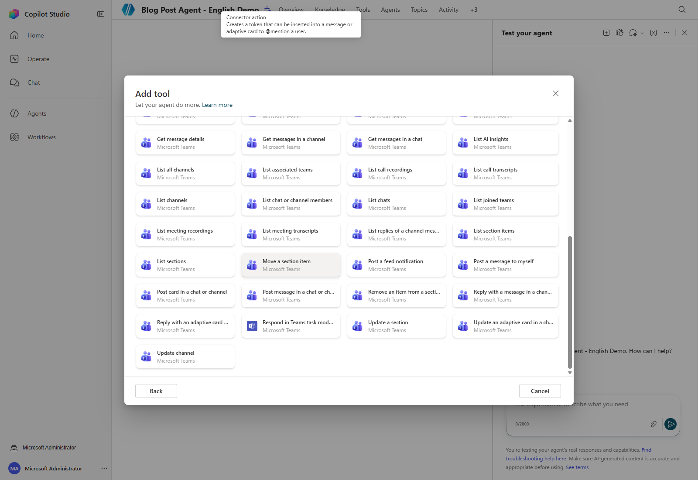Select Update channel tool card

(185, 357)
